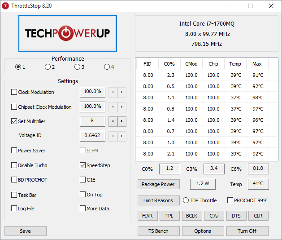Click the DTS button
Screen dimensions: 282x240
point(236,216)
